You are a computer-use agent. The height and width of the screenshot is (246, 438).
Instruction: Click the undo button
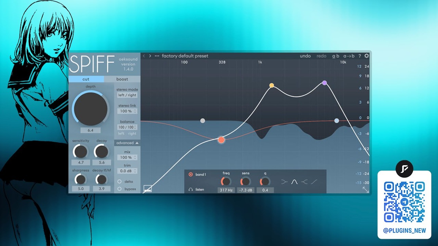click(x=306, y=56)
